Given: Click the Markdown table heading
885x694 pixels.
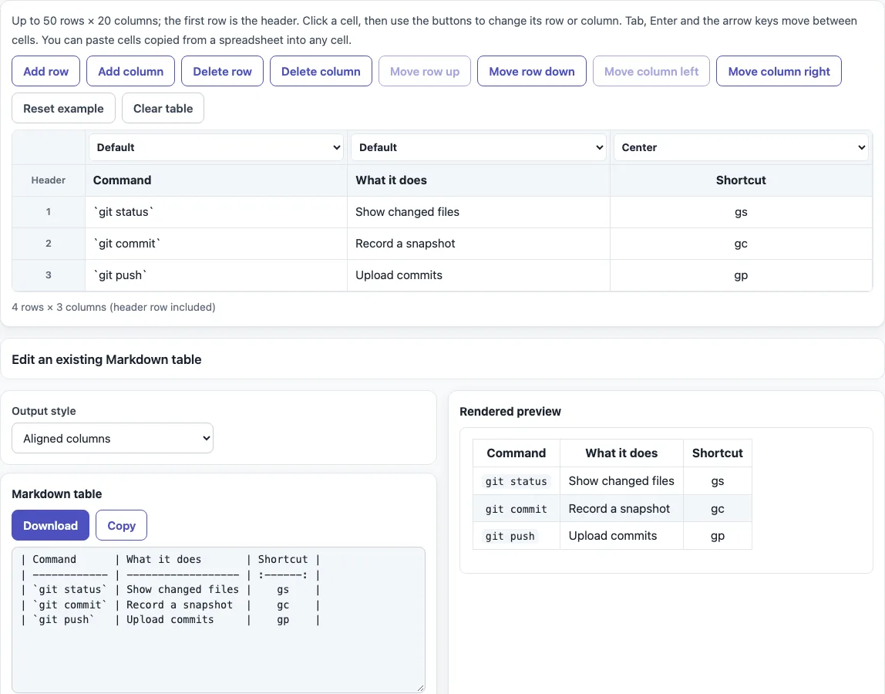Looking at the screenshot, I should [x=57, y=494].
